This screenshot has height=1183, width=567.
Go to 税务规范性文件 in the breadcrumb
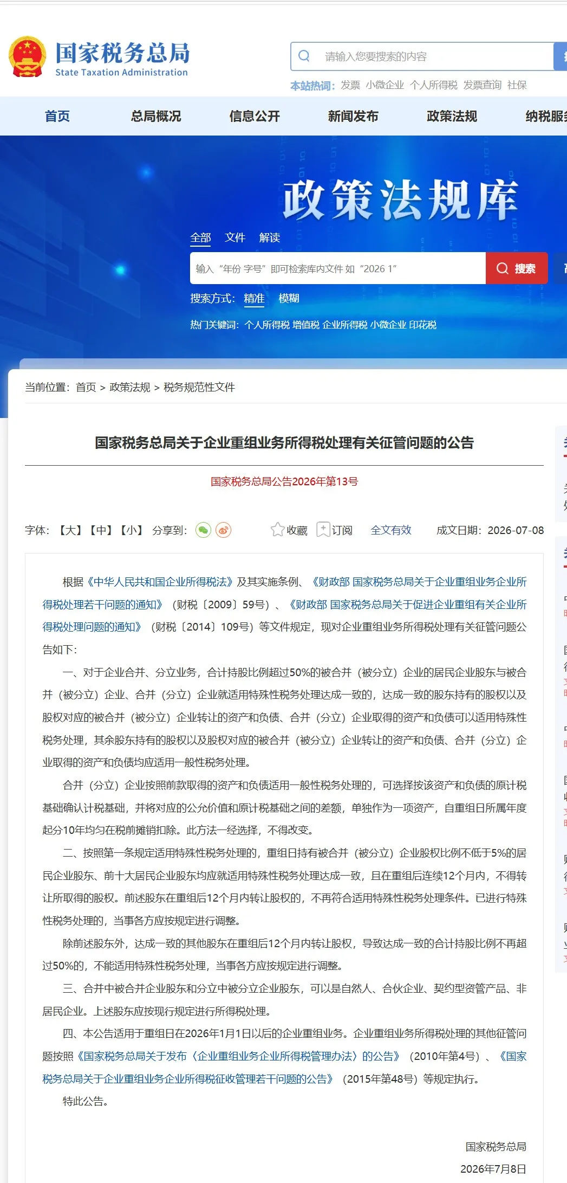pyautogui.click(x=199, y=387)
